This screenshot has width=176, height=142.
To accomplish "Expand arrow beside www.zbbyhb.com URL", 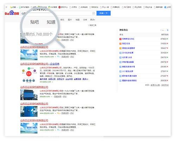I will coord(55,113).
